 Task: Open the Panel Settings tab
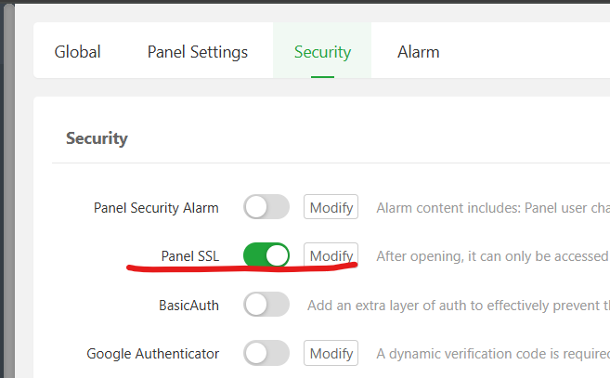click(198, 51)
